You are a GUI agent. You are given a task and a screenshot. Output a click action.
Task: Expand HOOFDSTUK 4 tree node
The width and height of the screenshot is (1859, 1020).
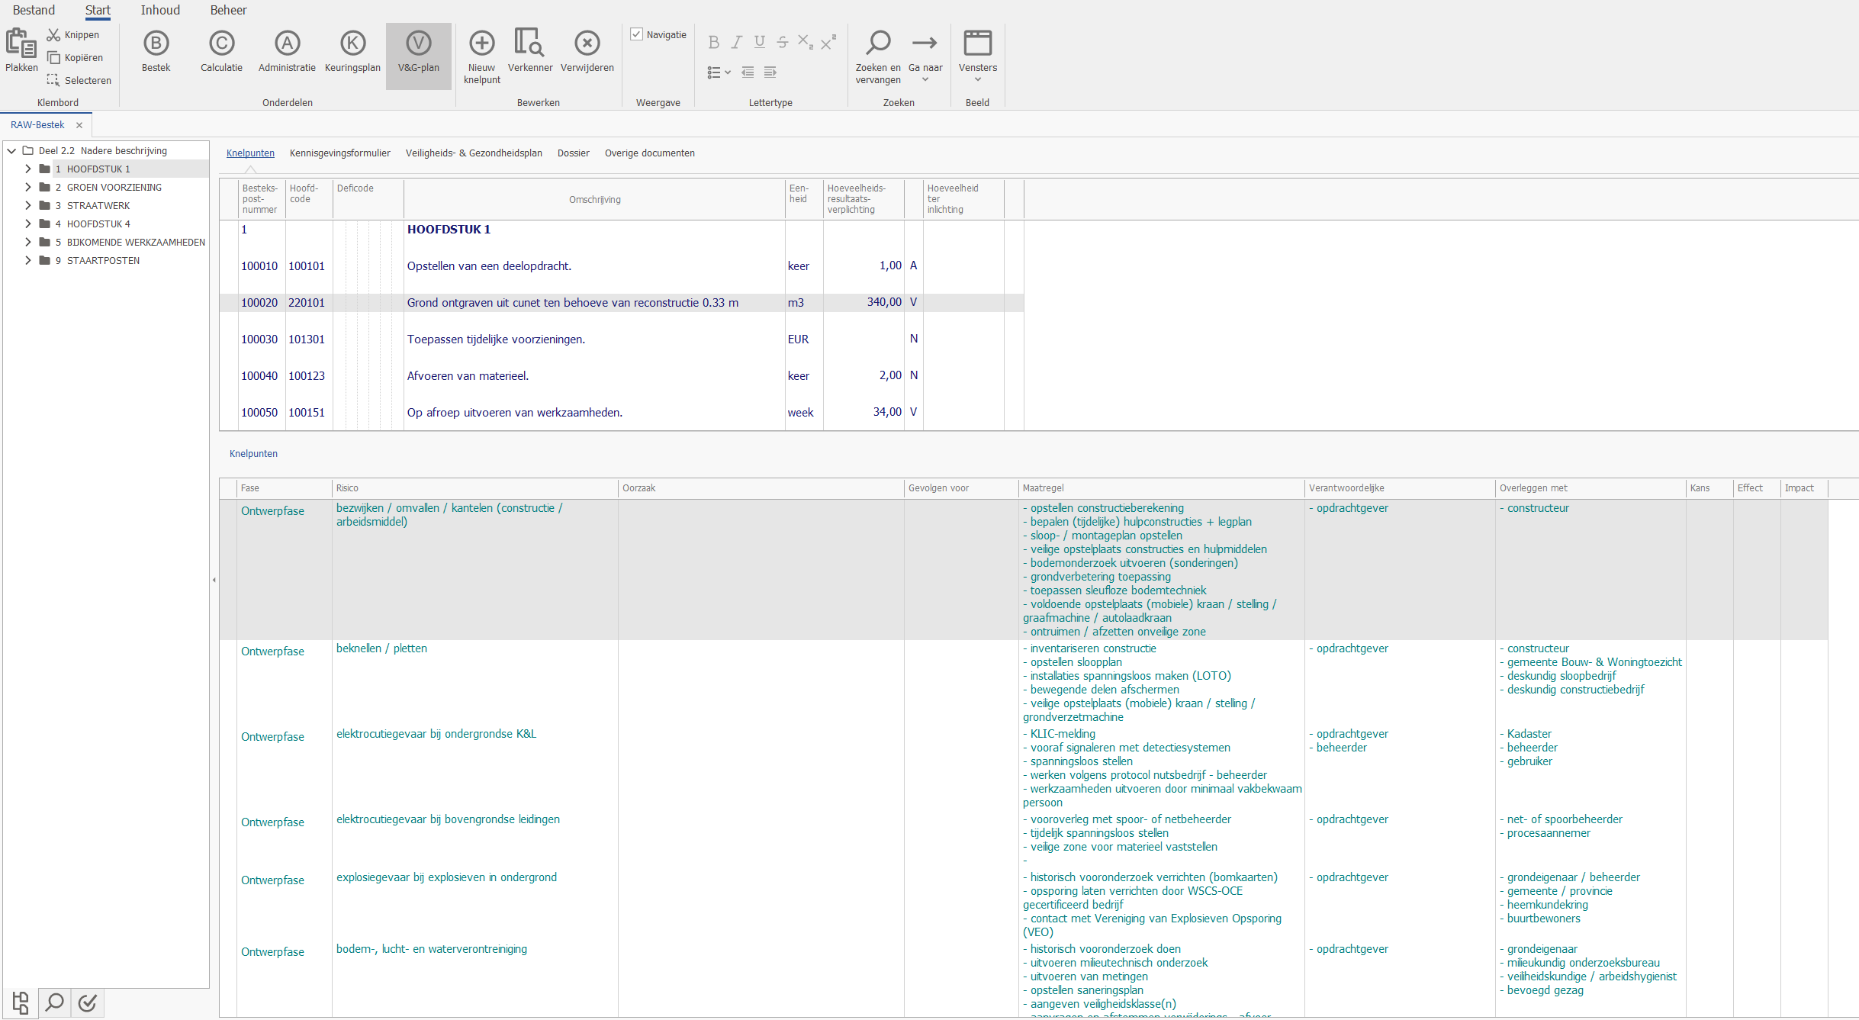tap(28, 224)
